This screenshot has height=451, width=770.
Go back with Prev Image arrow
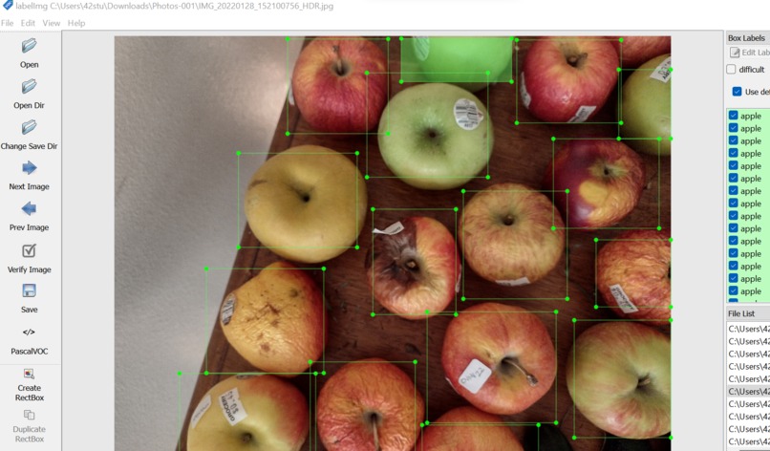pos(29,209)
